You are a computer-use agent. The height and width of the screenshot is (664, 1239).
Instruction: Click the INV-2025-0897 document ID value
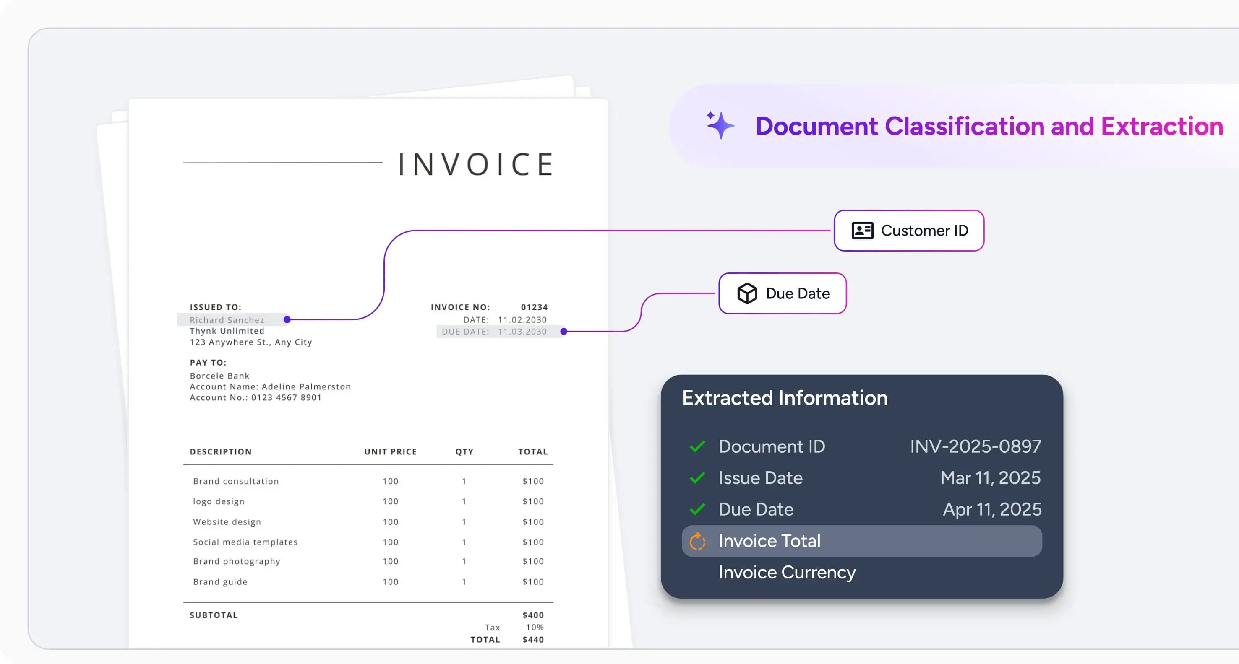pyautogui.click(x=975, y=446)
